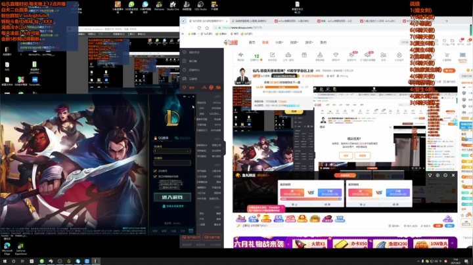The height and width of the screenshot is (265, 473).
Task: Click 鱼翅X200 item in June gift banner
Action: click(390, 243)
